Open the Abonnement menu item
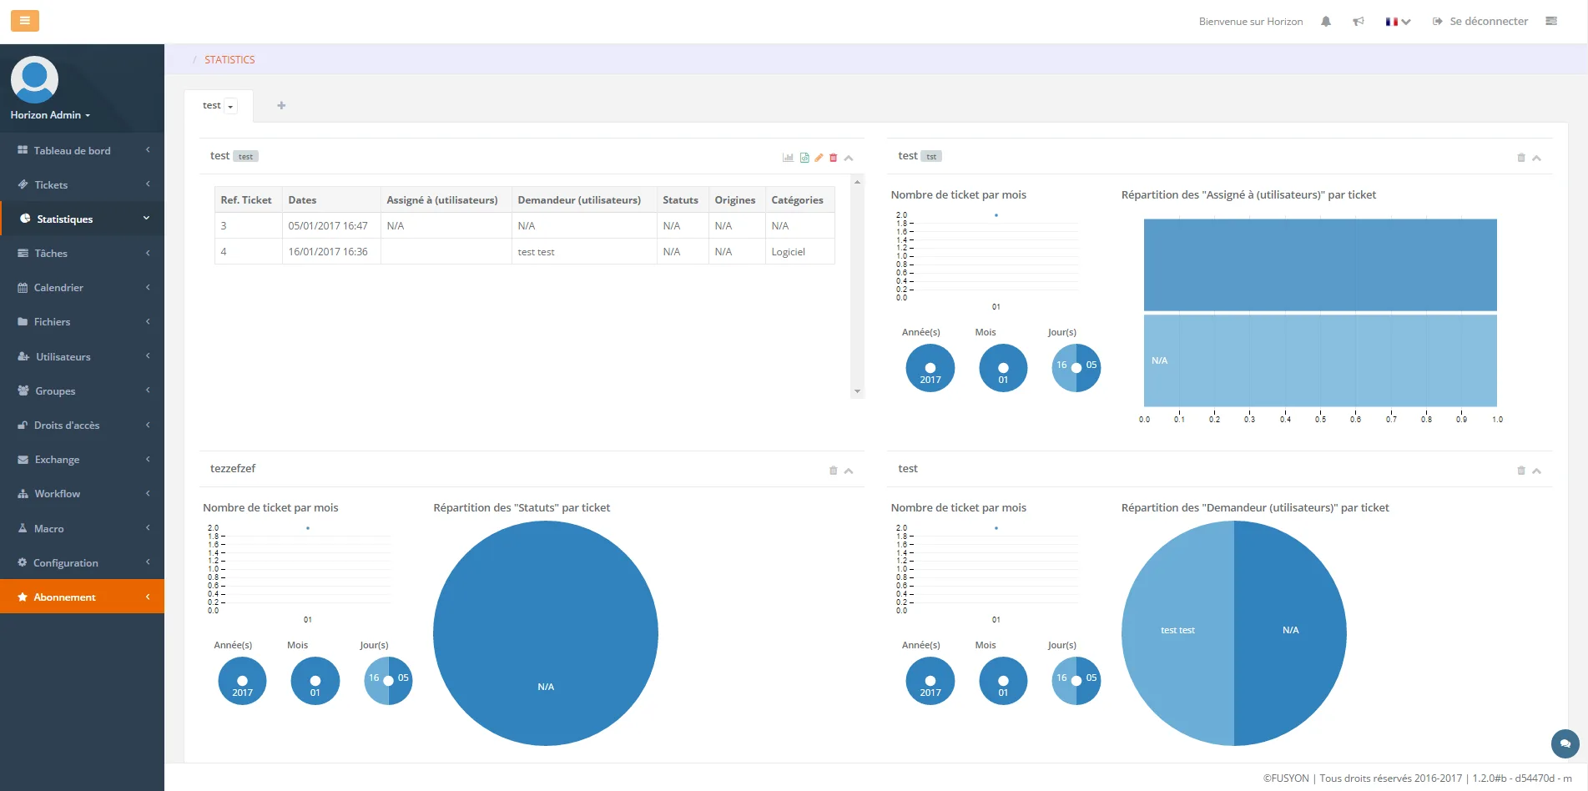 (x=82, y=597)
